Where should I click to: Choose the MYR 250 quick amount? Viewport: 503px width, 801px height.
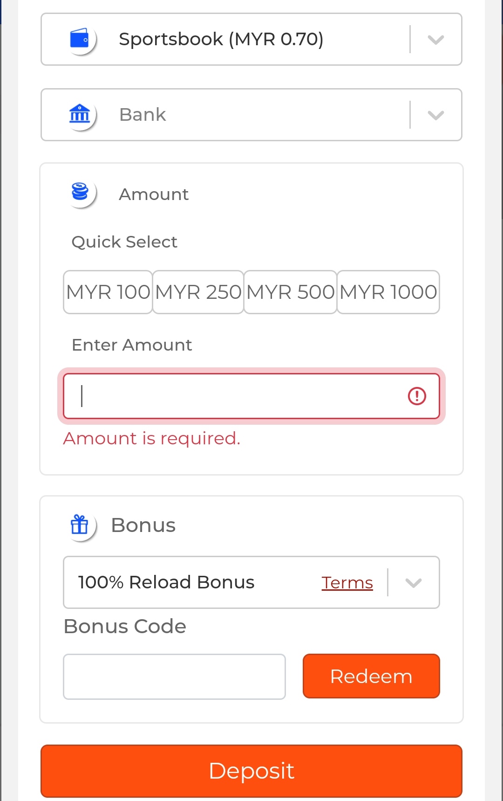[x=198, y=292]
